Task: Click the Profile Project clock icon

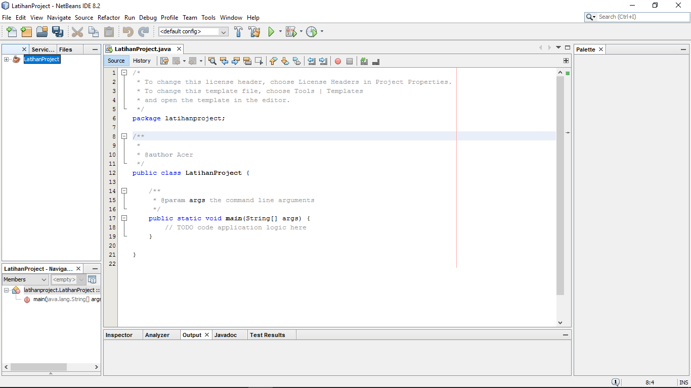Action: click(311, 31)
